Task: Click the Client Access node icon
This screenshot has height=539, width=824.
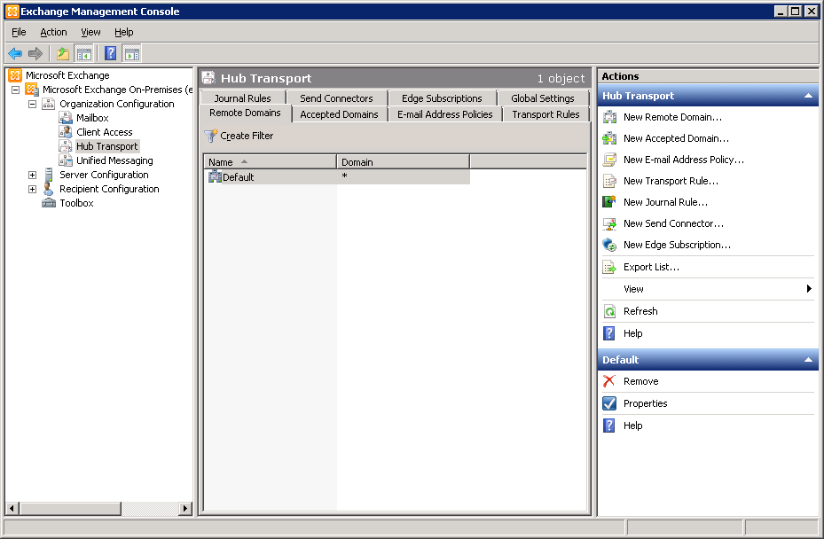Action: [x=66, y=132]
